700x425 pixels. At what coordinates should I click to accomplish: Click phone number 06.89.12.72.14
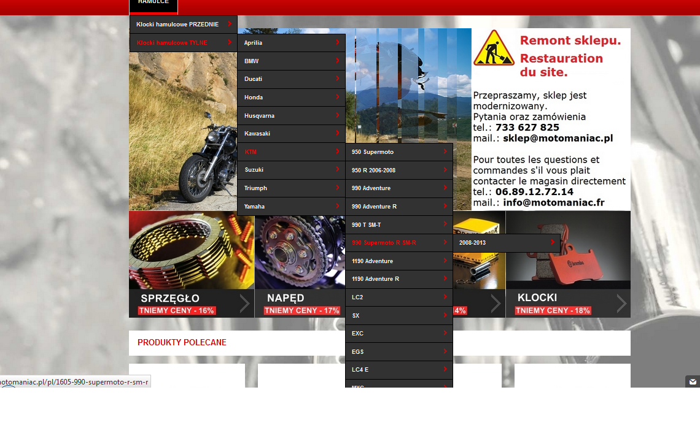pos(534,192)
